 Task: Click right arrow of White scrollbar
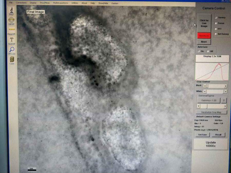point(225,91)
